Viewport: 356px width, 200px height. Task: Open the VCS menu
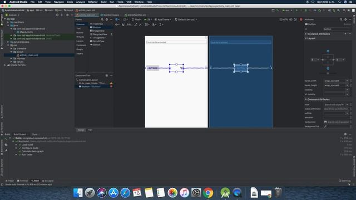128,2
